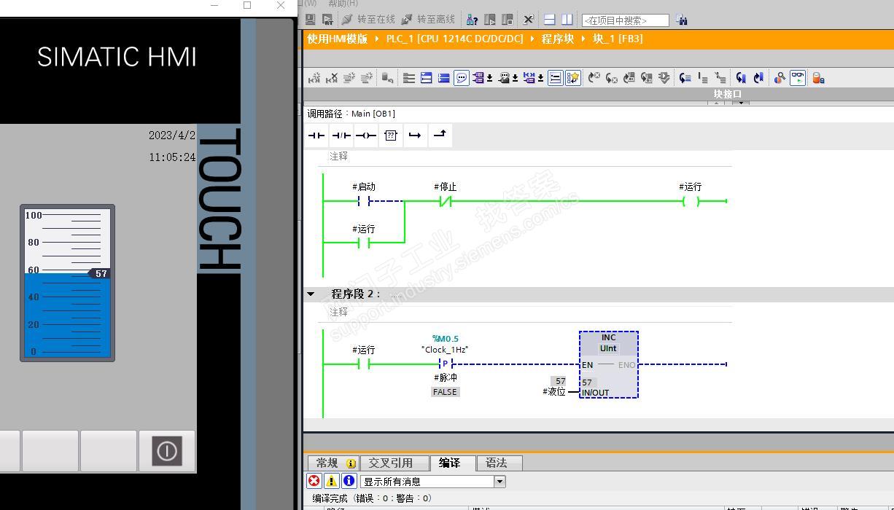This screenshot has width=894, height=510.
Task: Select the #启动 contact in network 1
Action: pos(364,201)
